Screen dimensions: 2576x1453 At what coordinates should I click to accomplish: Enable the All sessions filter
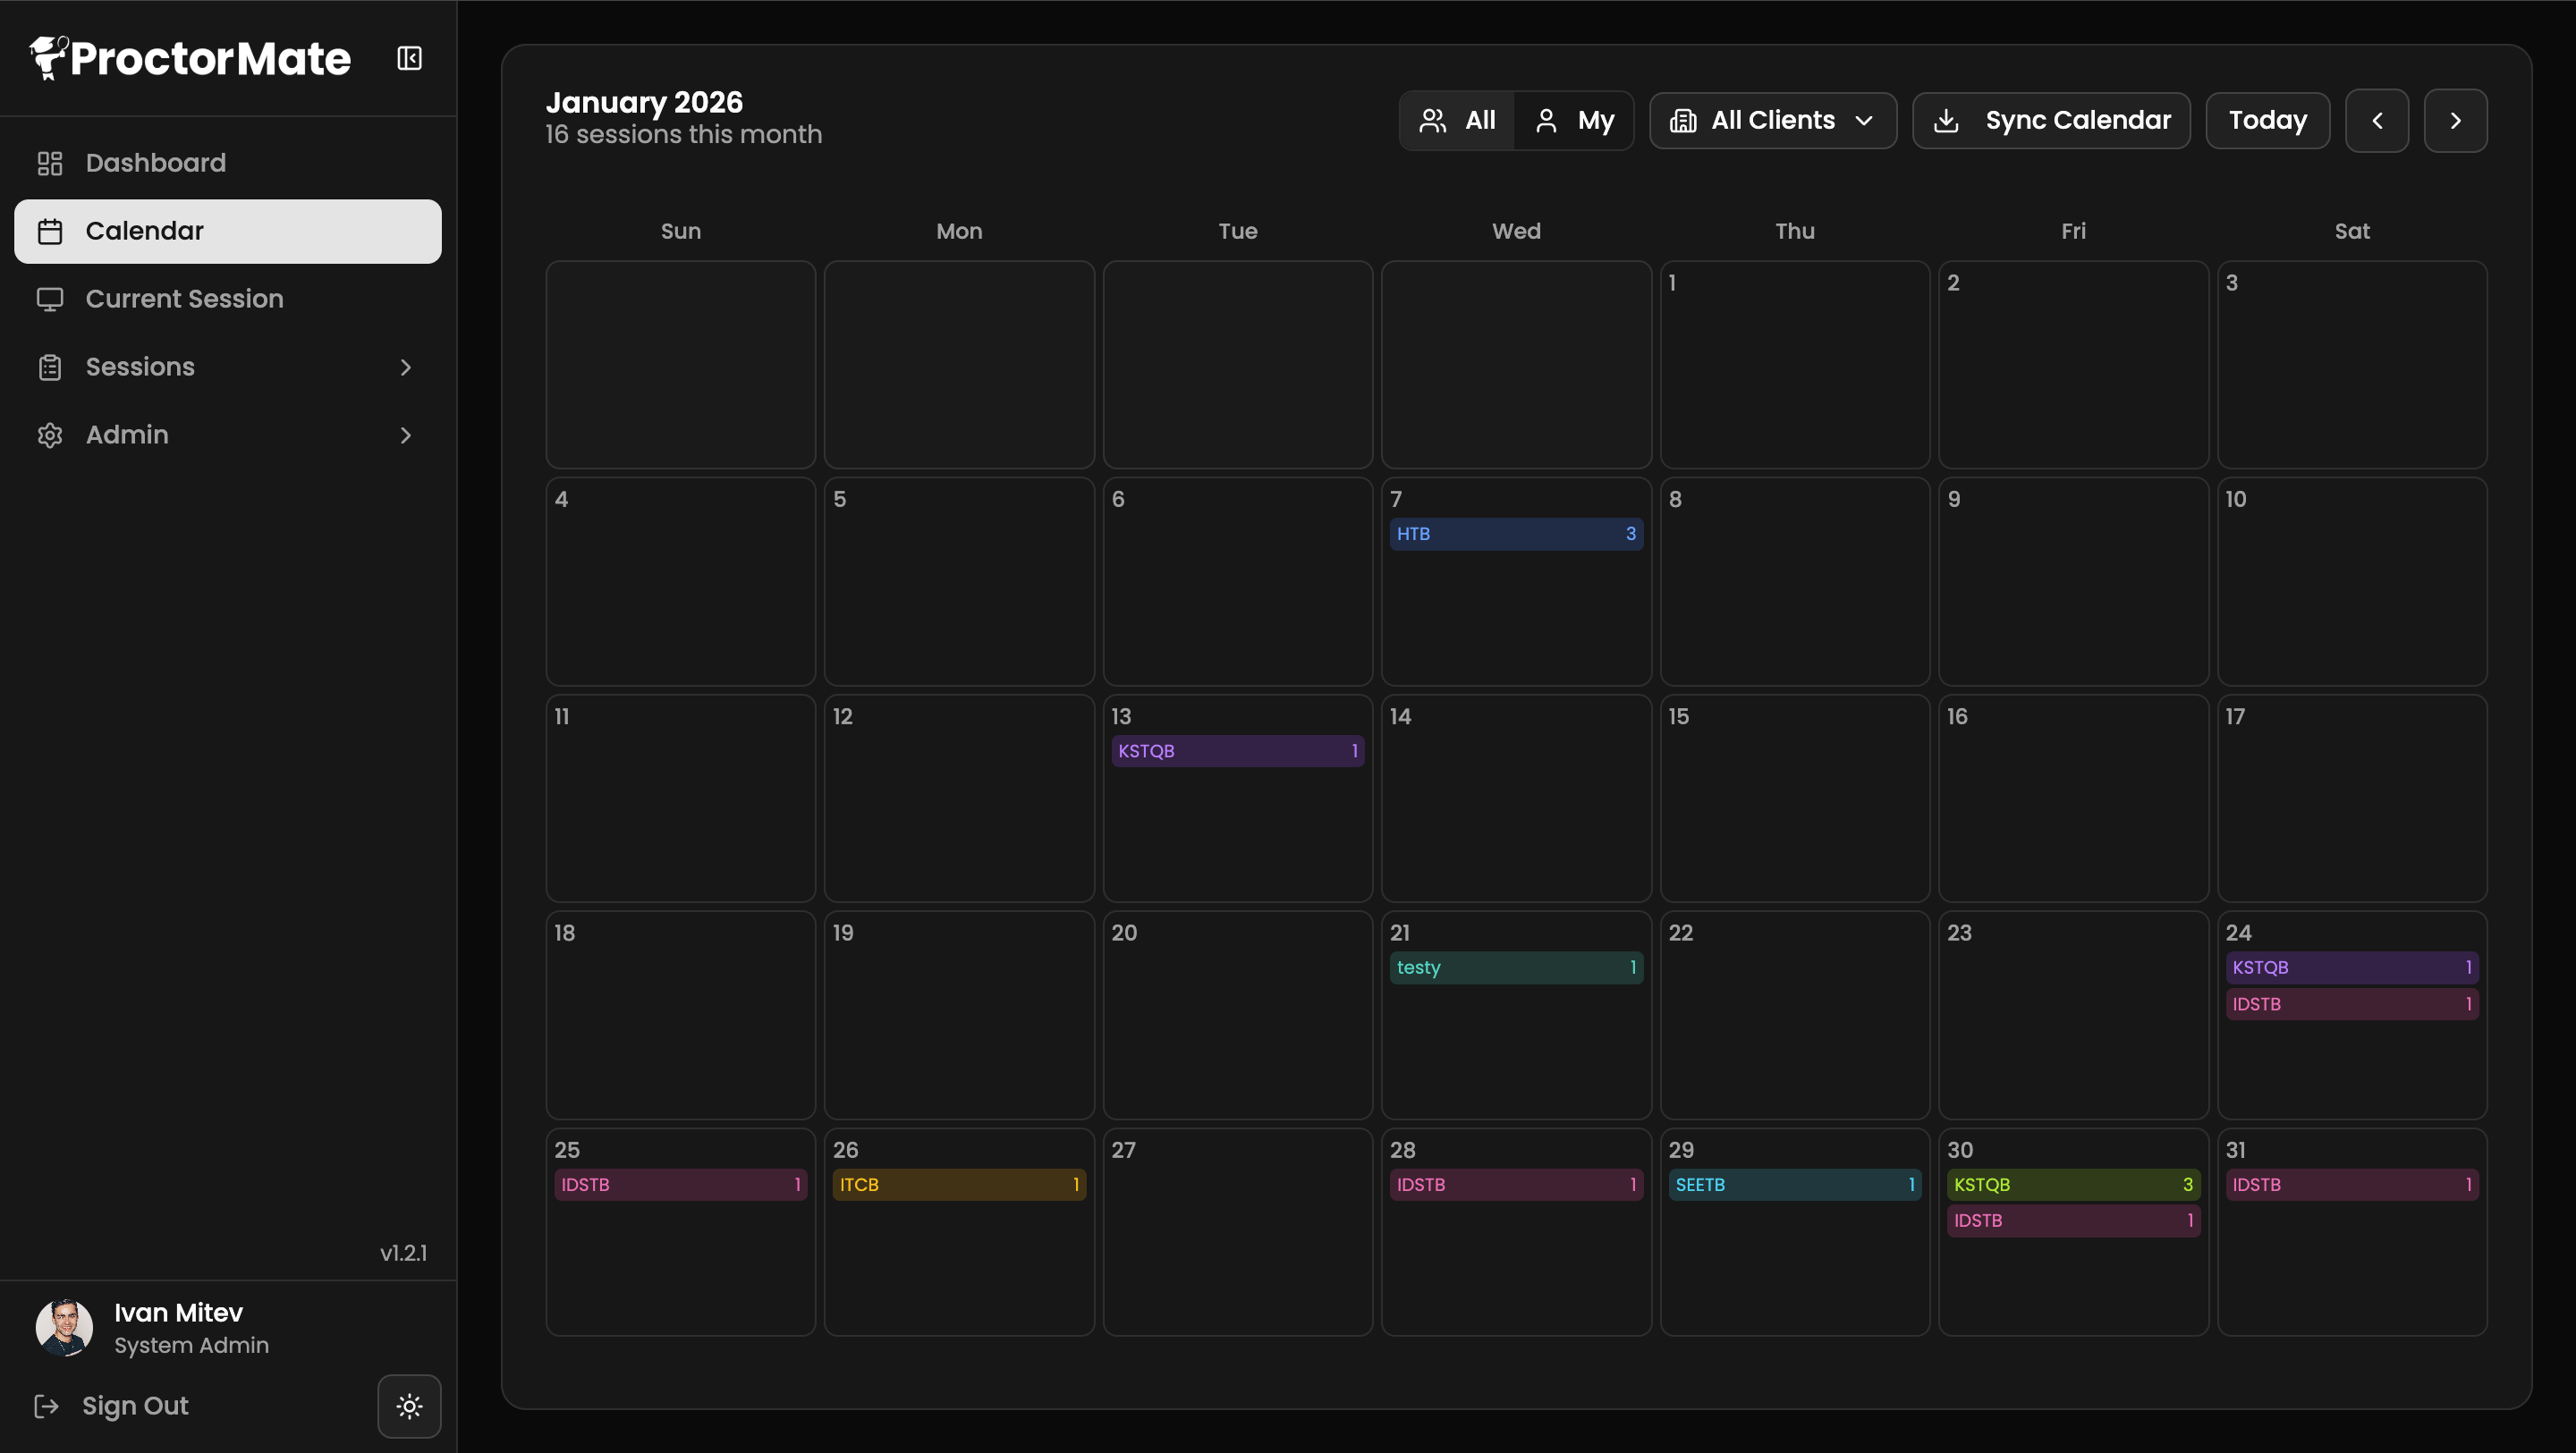1457,120
